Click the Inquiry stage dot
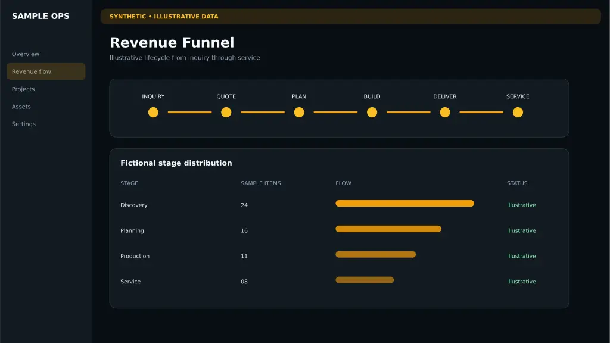610x343 pixels. [153, 113]
